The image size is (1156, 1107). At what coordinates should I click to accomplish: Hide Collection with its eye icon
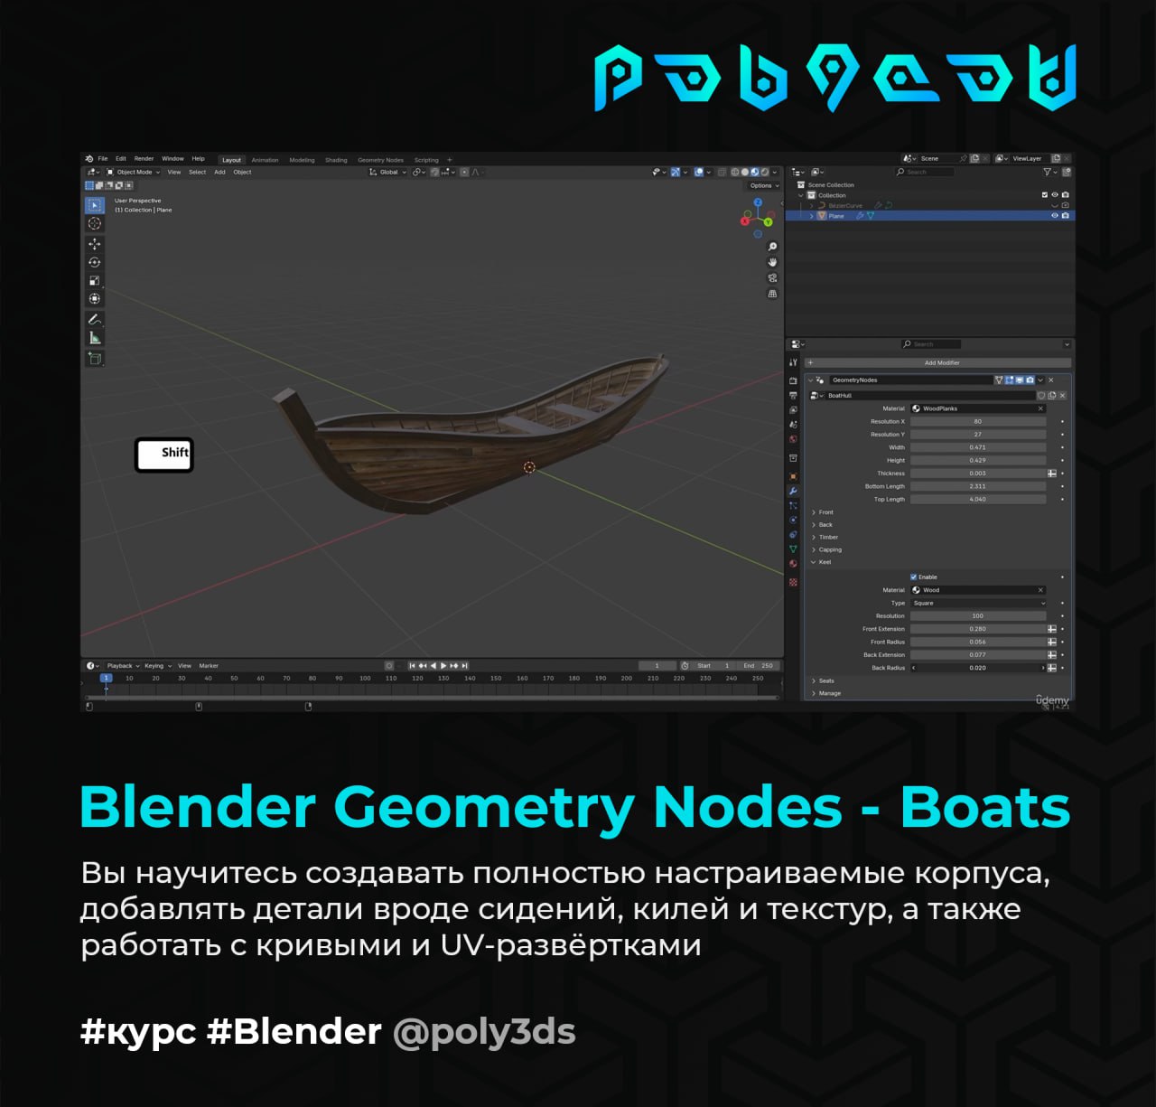pyautogui.click(x=1055, y=195)
